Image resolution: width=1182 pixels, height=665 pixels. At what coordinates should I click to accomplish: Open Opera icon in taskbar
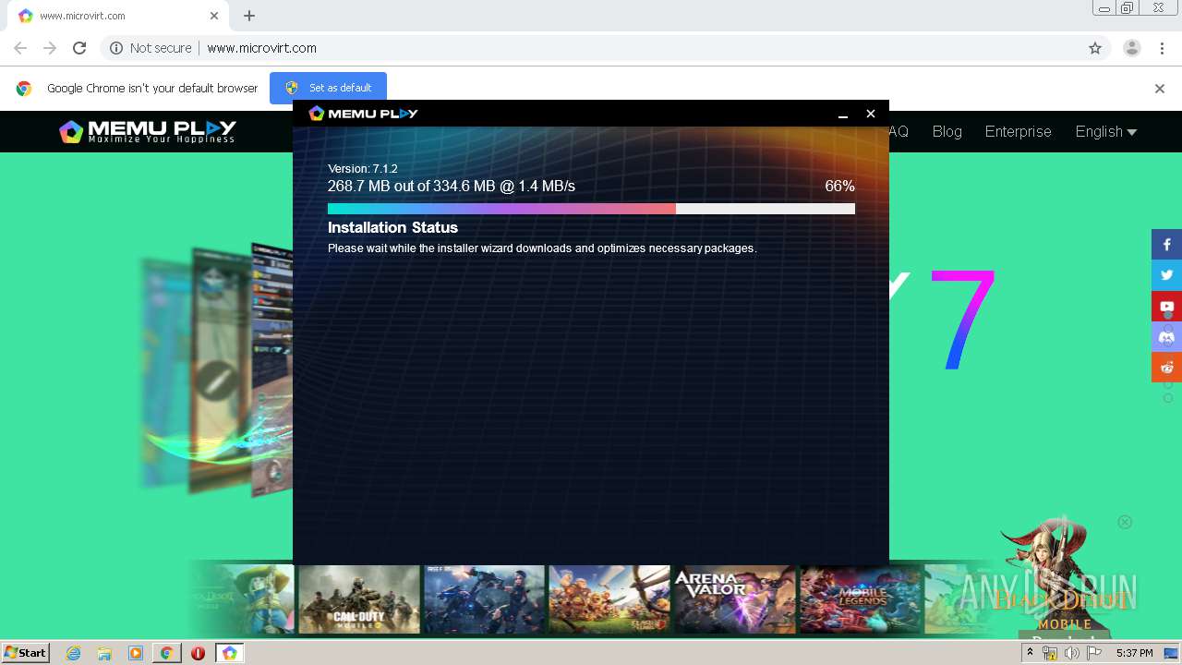(x=198, y=653)
